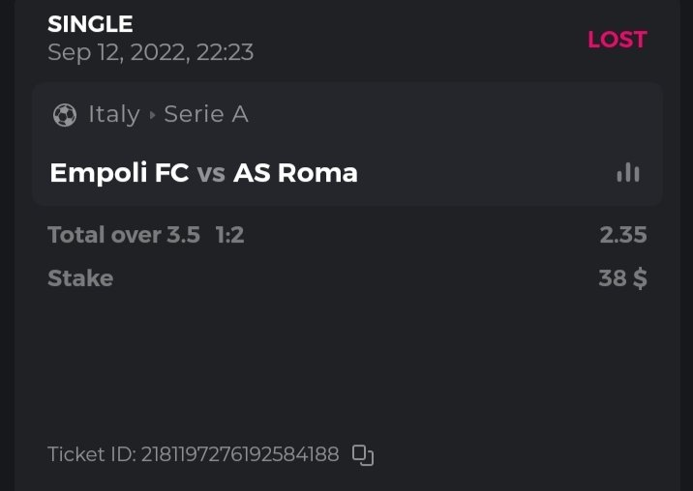The height and width of the screenshot is (491, 693).
Task: Tap the 22:23 time of the bet
Action: point(224,52)
